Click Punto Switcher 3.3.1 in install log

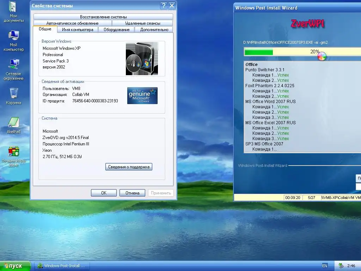pos(265,70)
